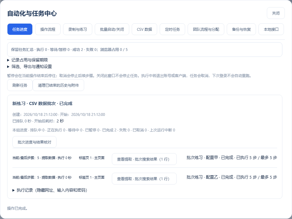This screenshot has width=292, height=219.
Task: Click 标签页 1 · 主页面 in 配置乙 row
Action: [x=92, y=177]
